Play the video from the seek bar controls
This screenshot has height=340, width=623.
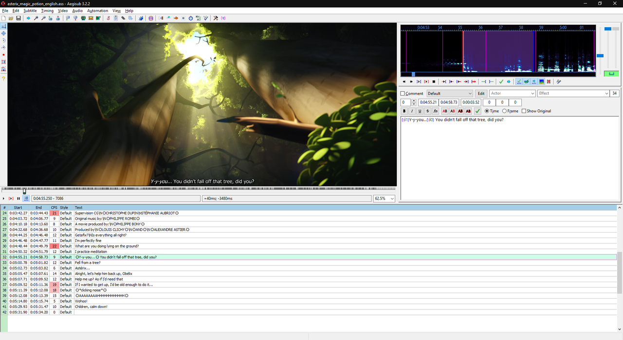[4, 198]
